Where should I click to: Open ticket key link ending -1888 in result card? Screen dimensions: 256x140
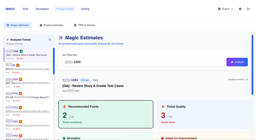[70, 80]
